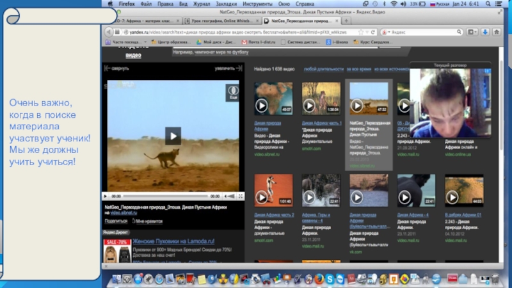Open a new tab with plus button

coord(346,21)
